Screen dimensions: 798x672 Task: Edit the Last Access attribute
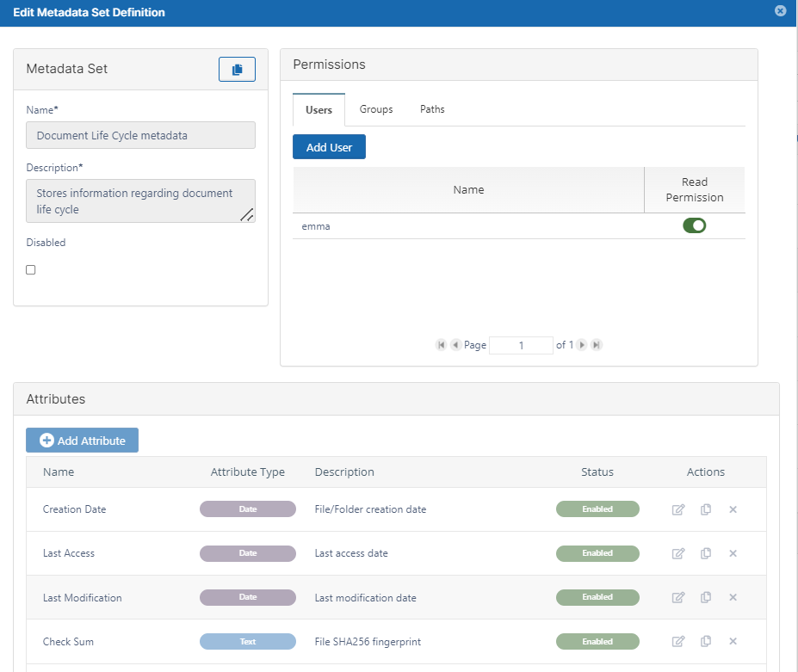678,553
